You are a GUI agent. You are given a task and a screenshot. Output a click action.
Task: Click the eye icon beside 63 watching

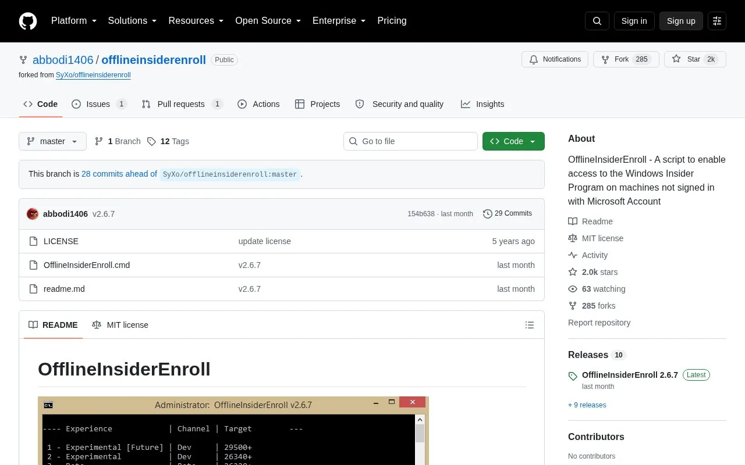[x=573, y=289]
